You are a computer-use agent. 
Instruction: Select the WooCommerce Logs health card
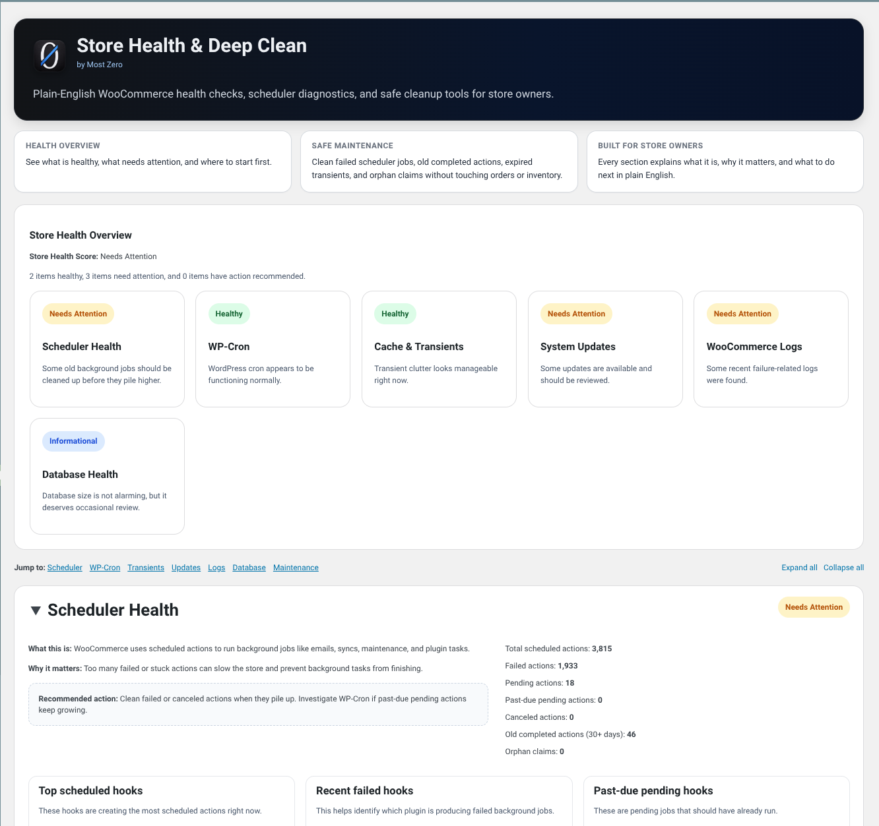pyautogui.click(x=771, y=349)
